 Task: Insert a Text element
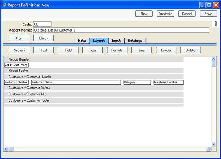(44, 50)
